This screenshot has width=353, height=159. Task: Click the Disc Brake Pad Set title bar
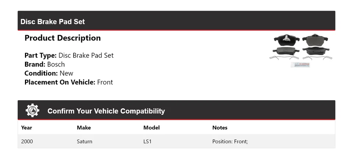[53, 22]
